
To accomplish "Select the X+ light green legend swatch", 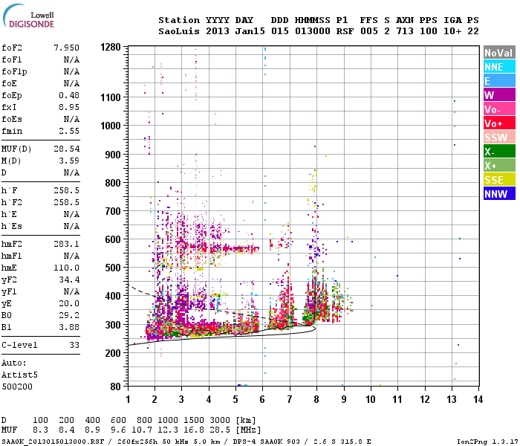I will pyautogui.click(x=499, y=166).
